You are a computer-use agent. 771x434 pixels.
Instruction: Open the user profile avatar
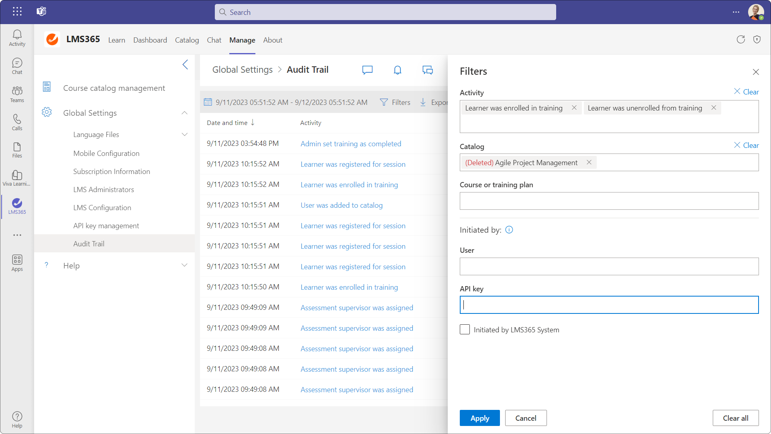pyautogui.click(x=756, y=12)
